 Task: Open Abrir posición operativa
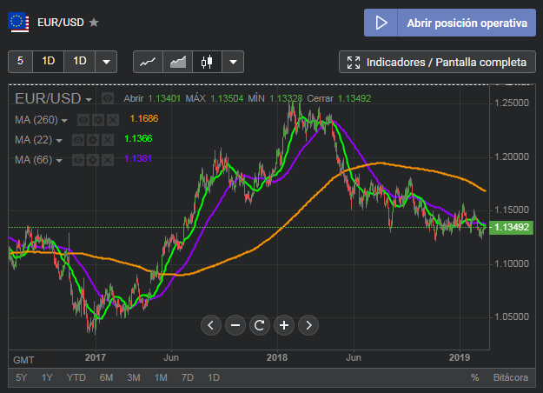pos(450,23)
